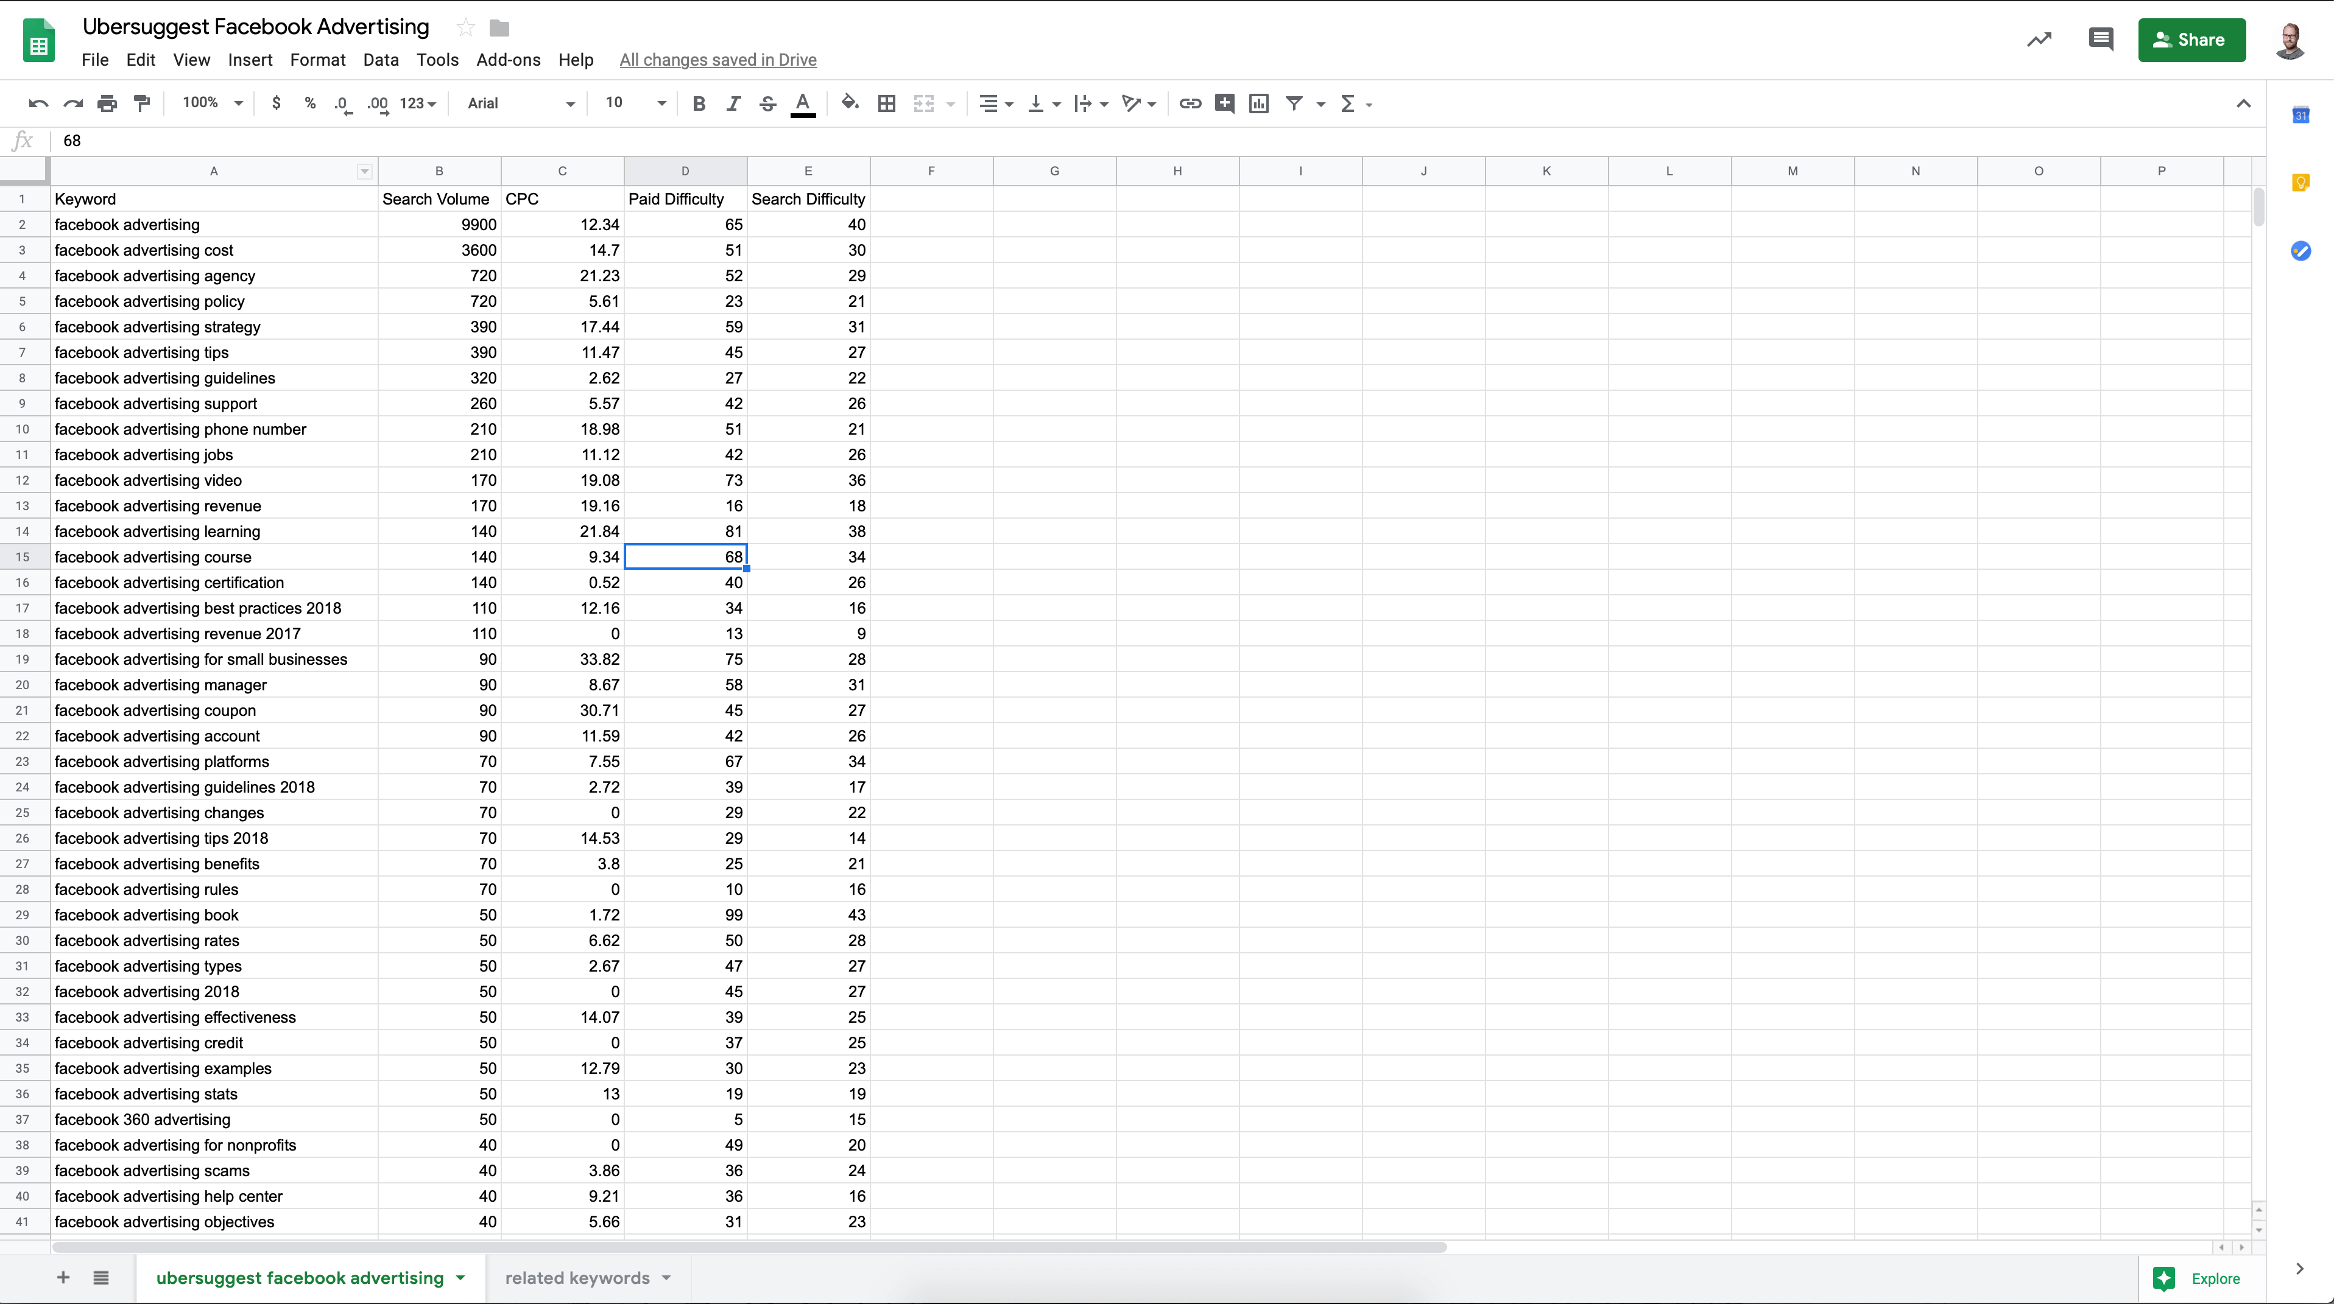Viewport: 2334px width, 1304px height.
Task: Open column A header dropdown arrow
Action: point(364,171)
